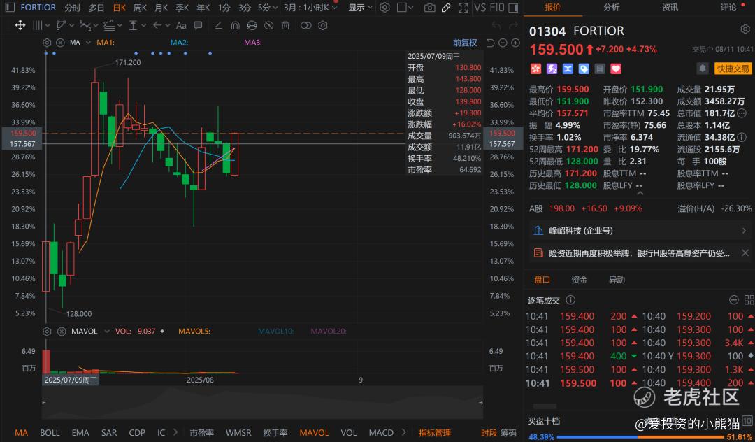Click the blue shuffle badge icon
Screen dimensions: 755x442
(568, 69)
